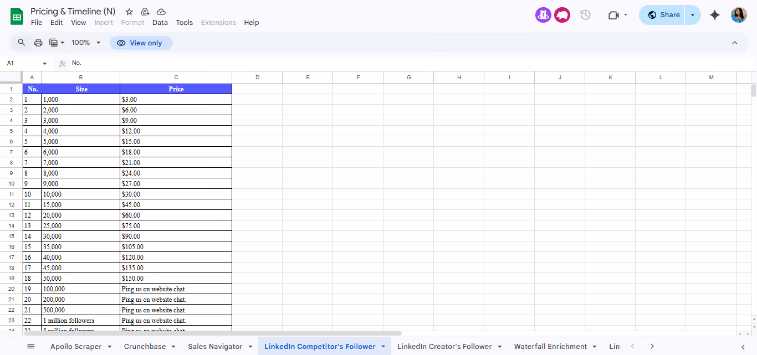This screenshot has width=757, height=355.
Task: Open the File menu
Action: (x=37, y=23)
